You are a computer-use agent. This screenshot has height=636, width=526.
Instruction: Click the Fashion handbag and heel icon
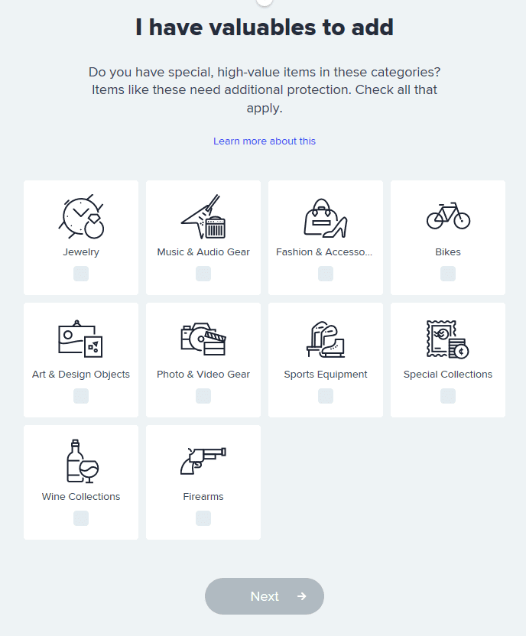pos(326,217)
